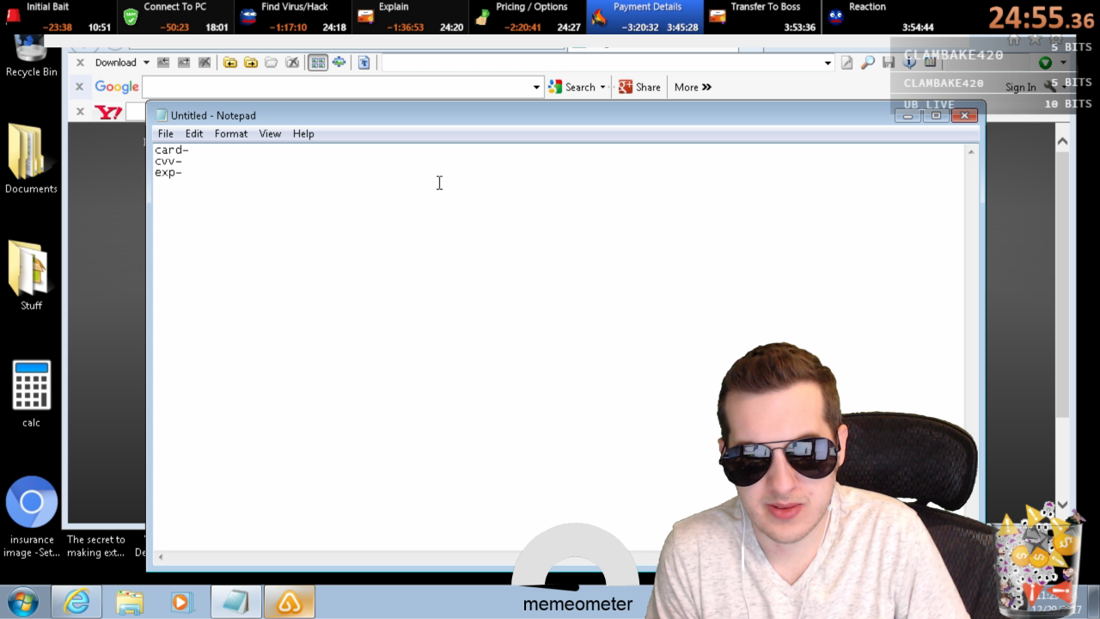Click the Google logo on the toolbar
The height and width of the screenshot is (619, 1100).
point(117,87)
